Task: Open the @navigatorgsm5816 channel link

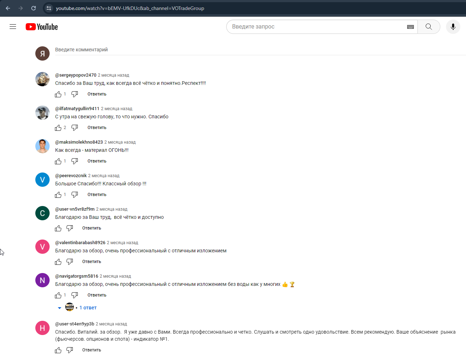Action: 77,276
